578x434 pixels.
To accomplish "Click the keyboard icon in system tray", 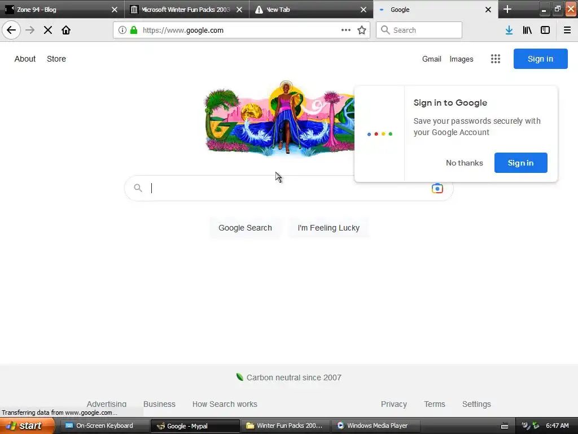I will 505,426.
